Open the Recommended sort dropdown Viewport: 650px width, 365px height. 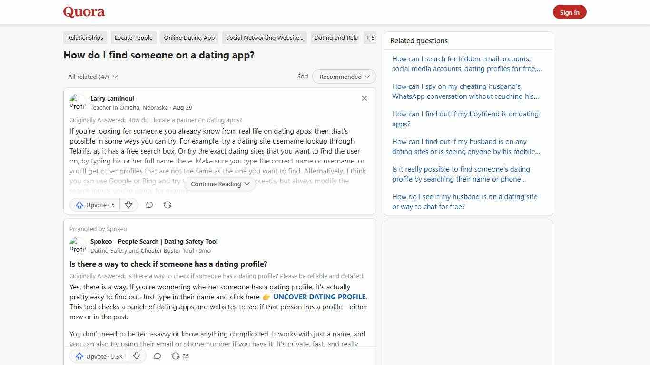[344, 77]
